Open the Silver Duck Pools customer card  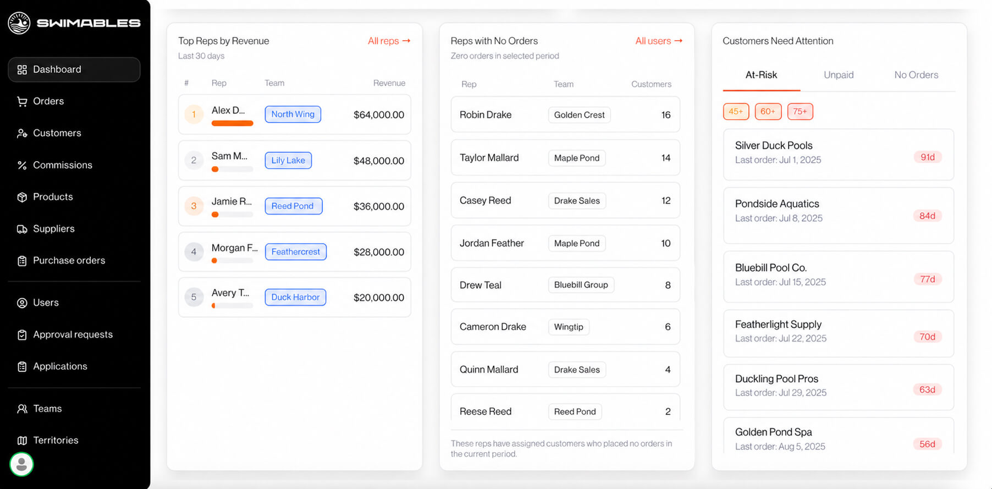click(x=838, y=155)
